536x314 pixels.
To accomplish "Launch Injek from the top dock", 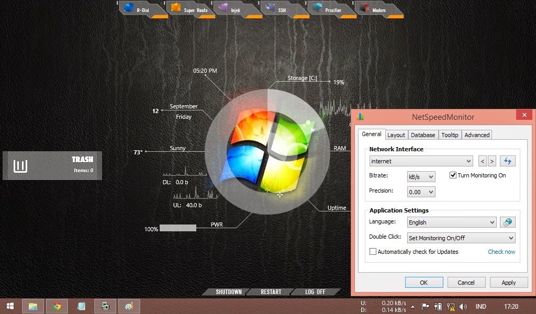I will click(237, 9).
